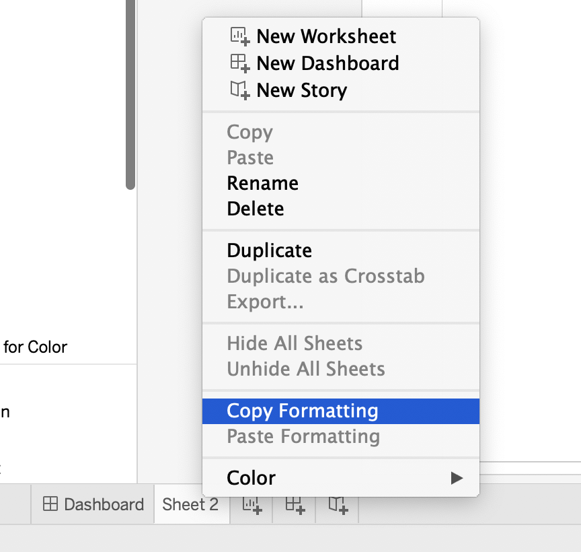Click the New Dashboard icon in menu

click(x=240, y=63)
